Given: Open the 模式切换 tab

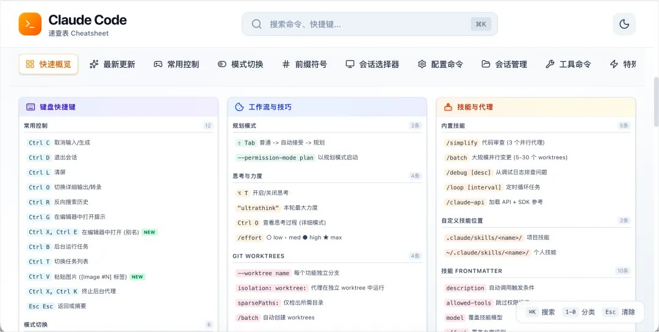Looking at the screenshot, I should [240, 64].
